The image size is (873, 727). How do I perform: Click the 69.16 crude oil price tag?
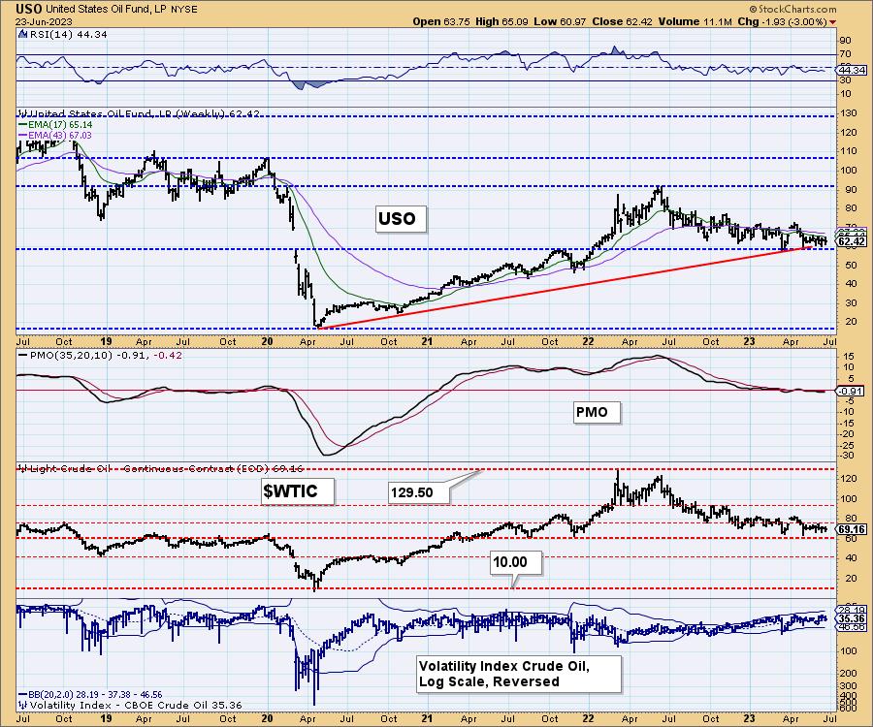pyautogui.click(x=852, y=529)
